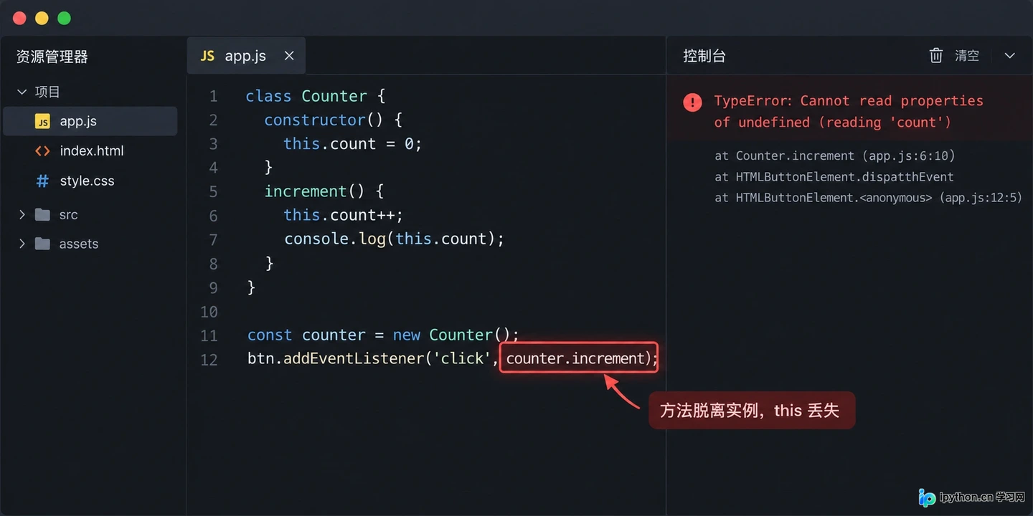1033x516 pixels.
Task: Click line number 6 in the gutter
Action: click(x=213, y=216)
